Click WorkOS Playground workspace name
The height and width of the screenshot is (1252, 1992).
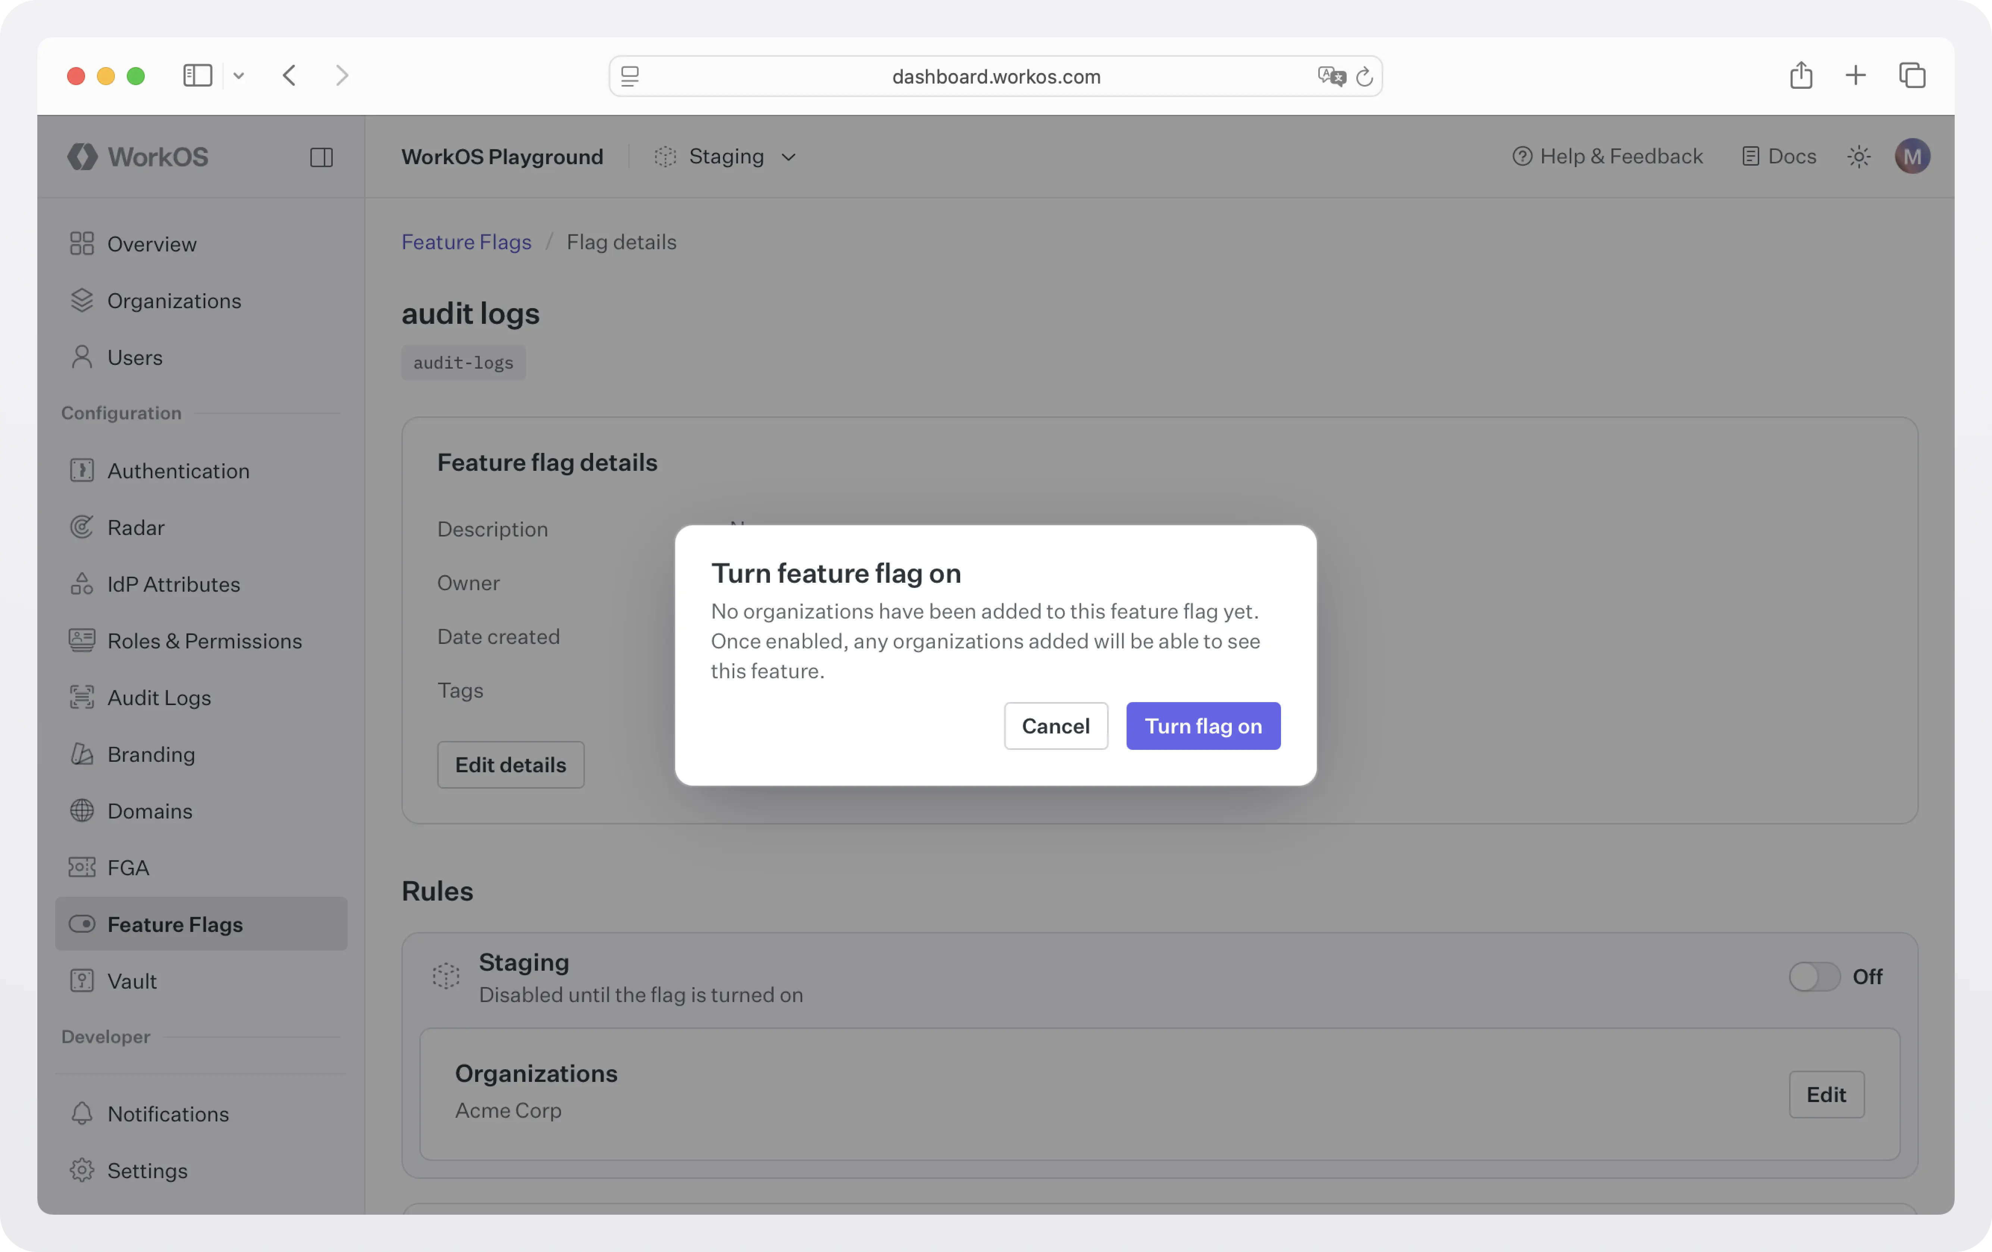click(x=502, y=156)
